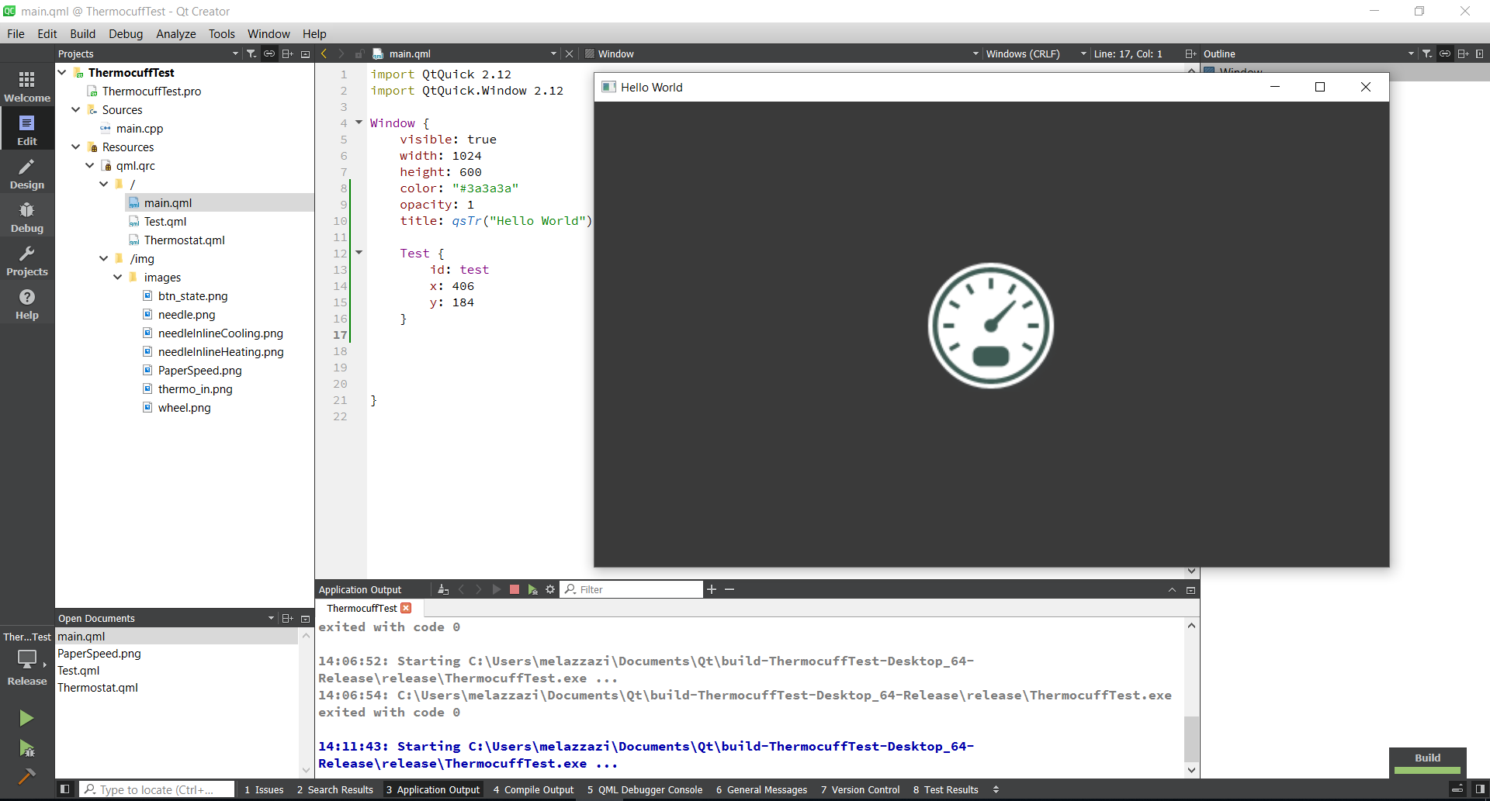Open the Projects view dropdown
Screen dimensions: 1490x801
148,54
